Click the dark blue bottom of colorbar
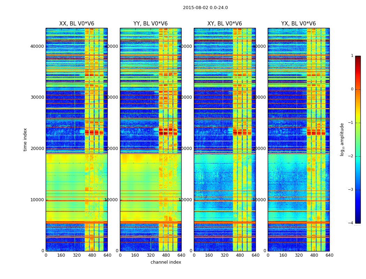This screenshot has width=366, height=279. pos(358,221)
